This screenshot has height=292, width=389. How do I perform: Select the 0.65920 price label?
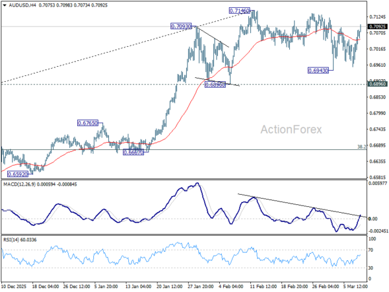pyautogui.click(x=18, y=175)
